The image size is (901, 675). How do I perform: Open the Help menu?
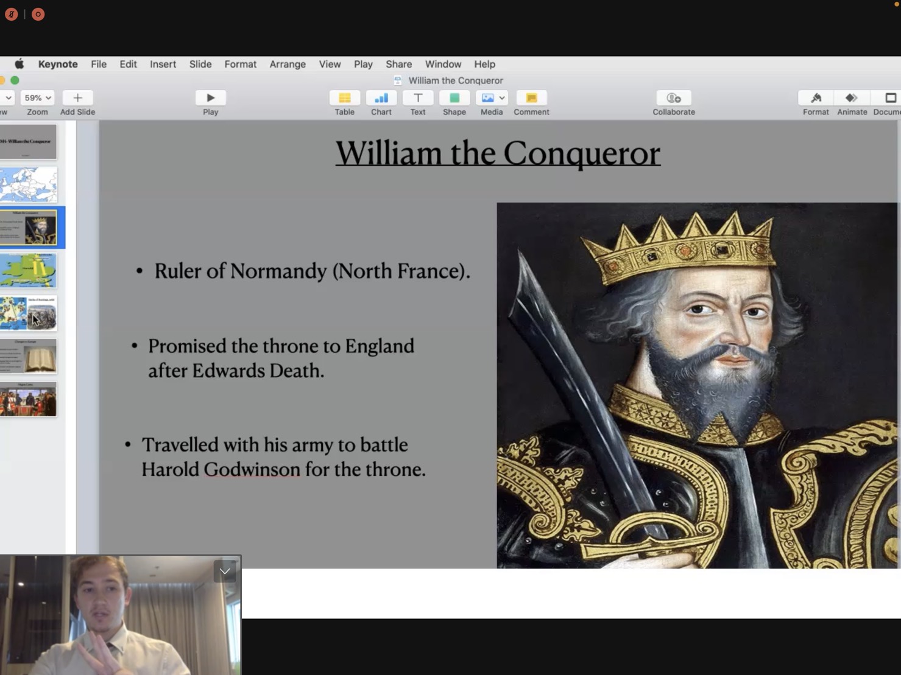coord(484,64)
